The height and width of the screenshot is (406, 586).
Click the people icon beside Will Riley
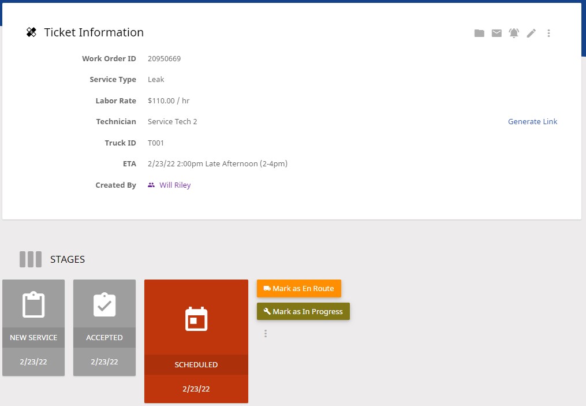(151, 185)
